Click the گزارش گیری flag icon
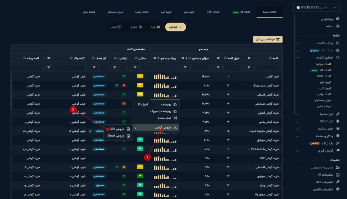 point(338,150)
